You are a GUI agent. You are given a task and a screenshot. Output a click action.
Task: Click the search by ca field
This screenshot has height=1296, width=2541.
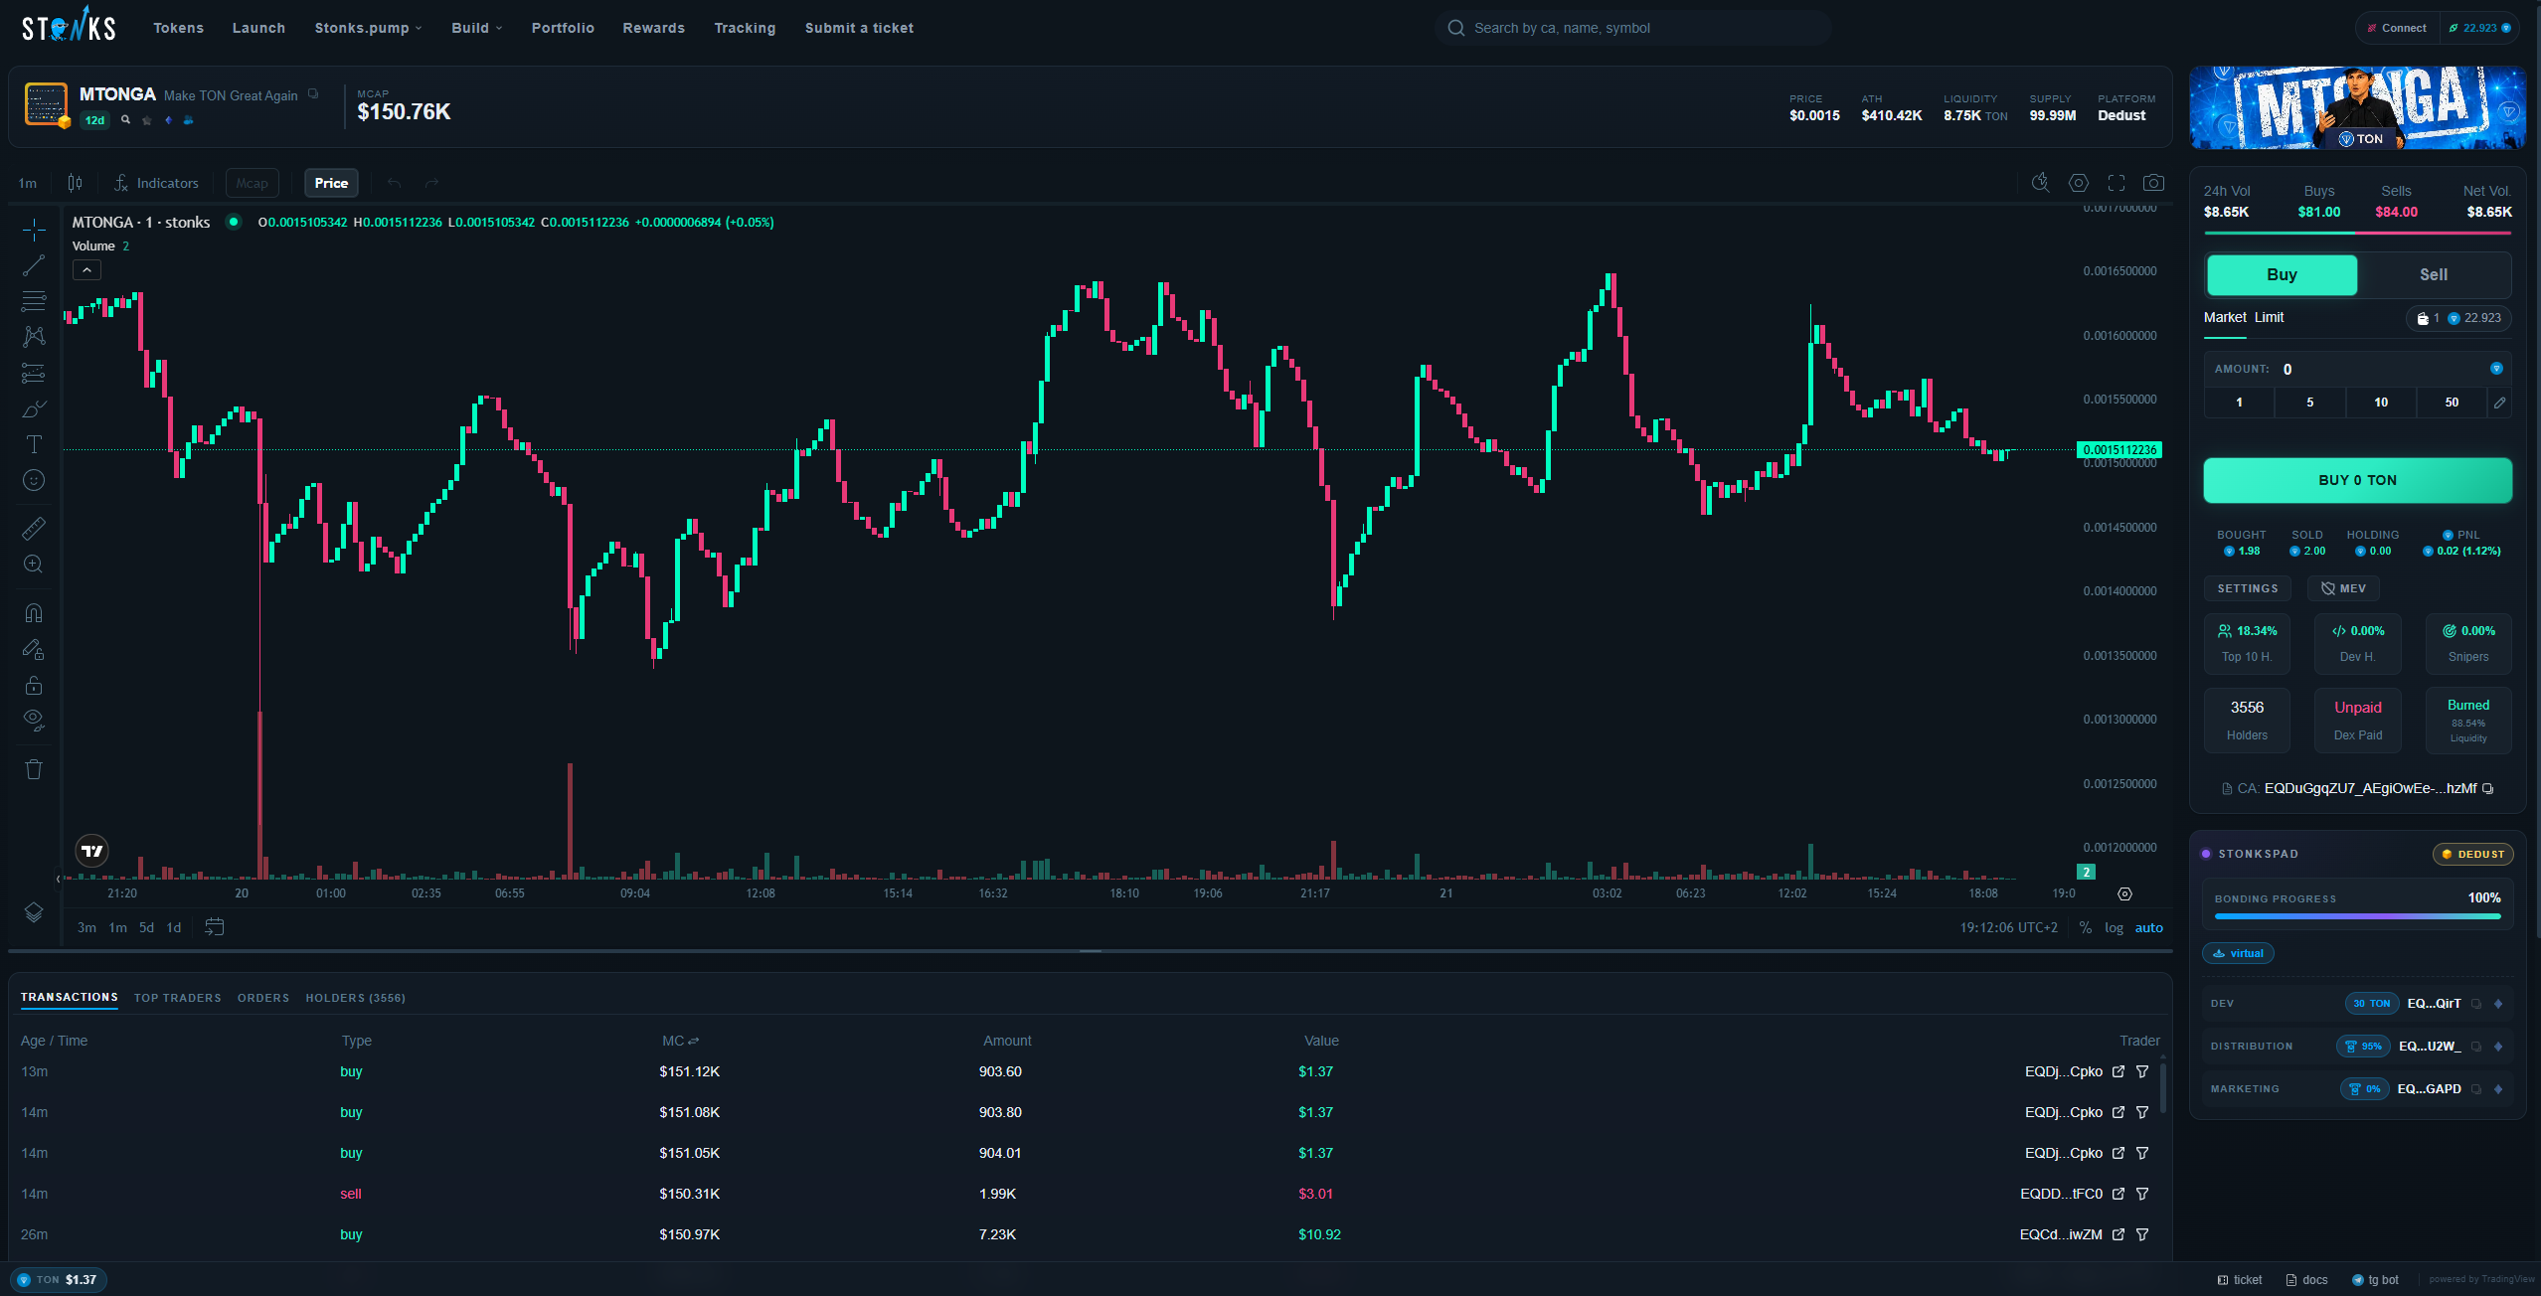click(1630, 28)
